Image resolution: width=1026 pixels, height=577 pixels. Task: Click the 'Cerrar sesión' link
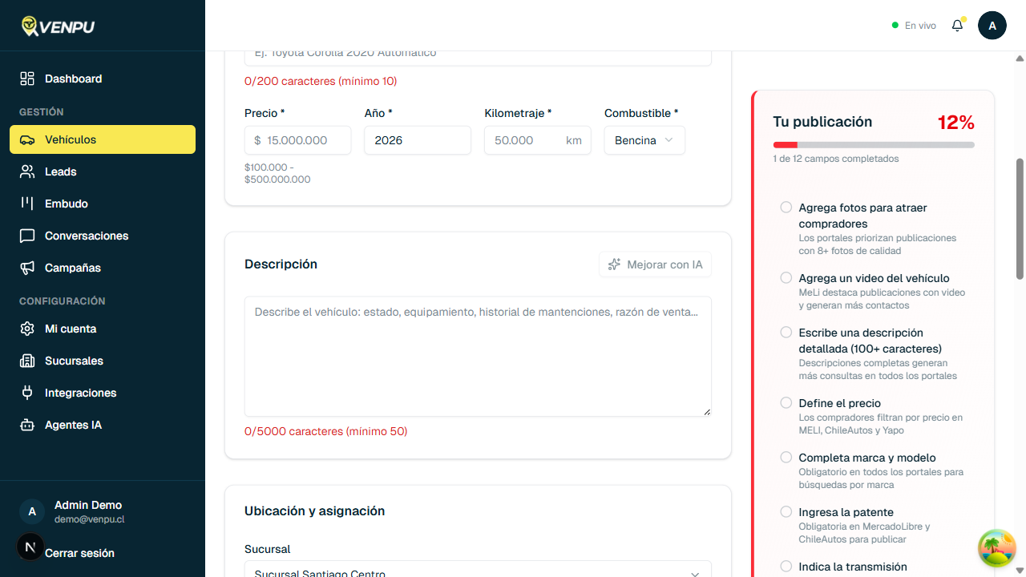tap(79, 553)
